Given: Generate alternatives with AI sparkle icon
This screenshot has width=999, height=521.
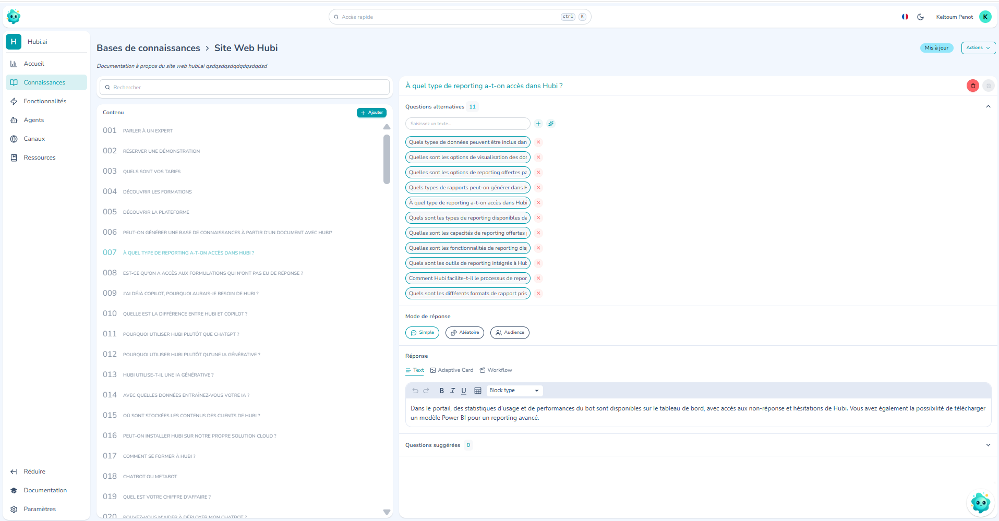Looking at the screenshot, I should [x=551, y=124].
